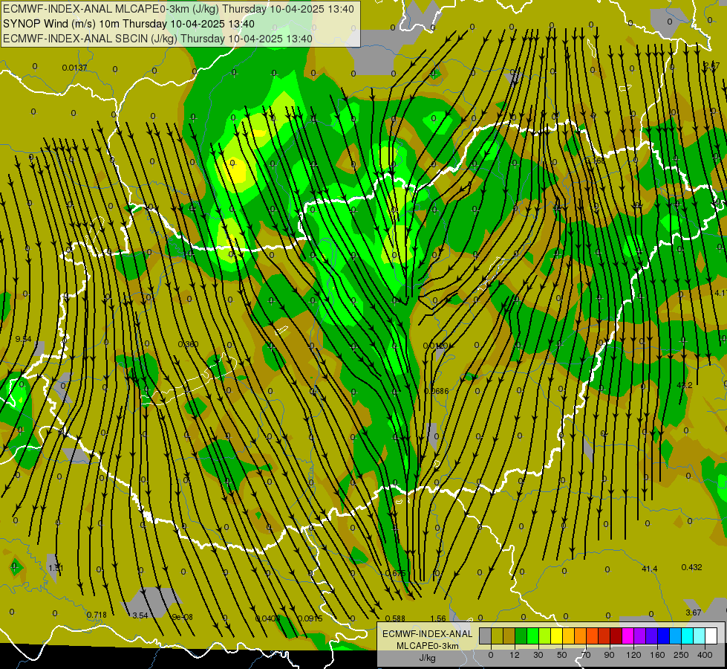Click the legend tick value 120
727x669 pixels.
coord(633,655)
